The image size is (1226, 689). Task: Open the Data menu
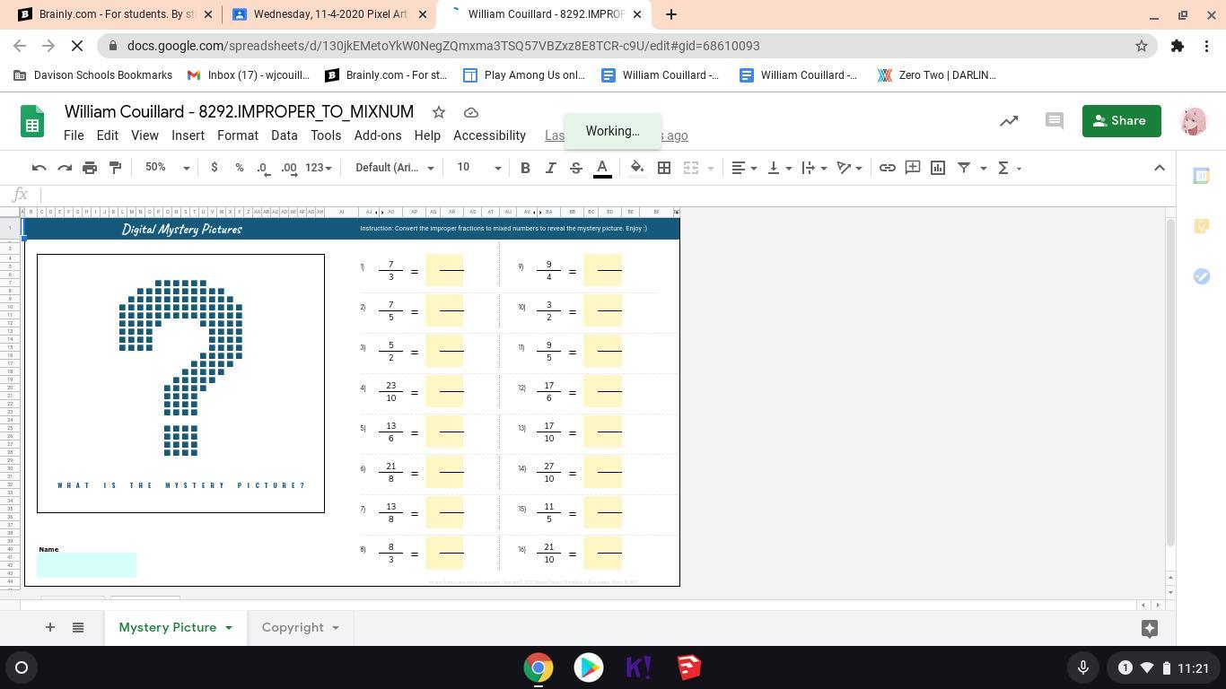click(x=284, y=135)
